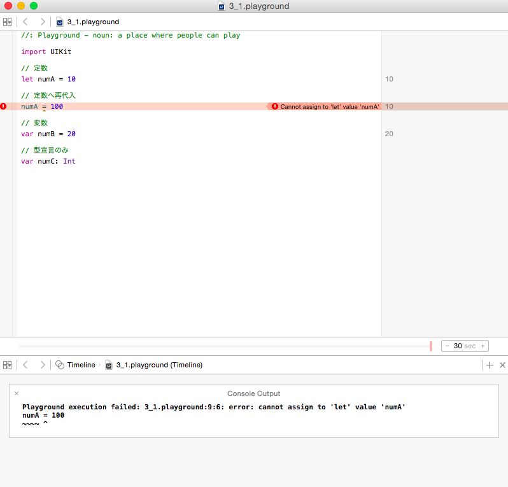Open related items menu in editor jump bar
Screen dimensions: 508x487
7,22
